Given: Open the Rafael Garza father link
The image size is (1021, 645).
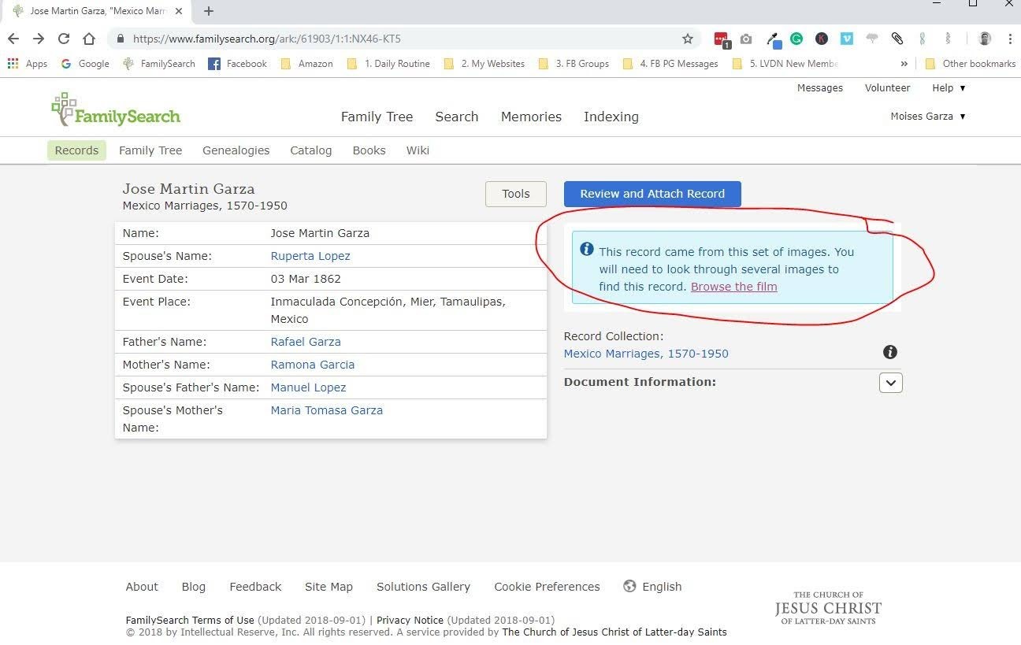Looking at the screenshot, I should pyautogui.click(x=306, y=342).
